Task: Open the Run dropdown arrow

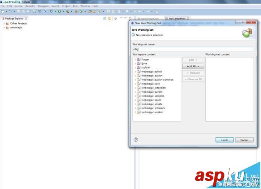Action: (x=63, y=11)
